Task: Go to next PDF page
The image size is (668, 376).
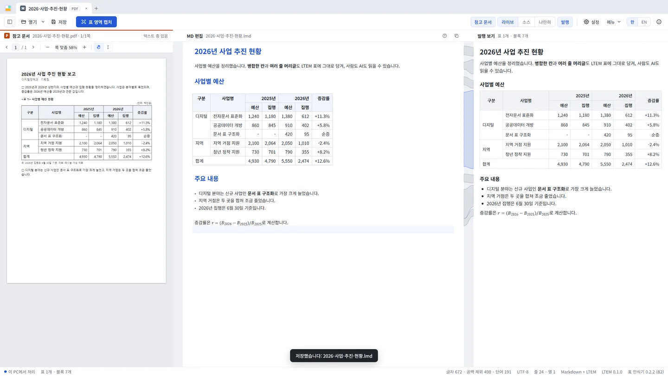Action: pos(33,47)
